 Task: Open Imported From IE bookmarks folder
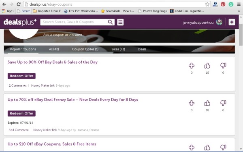point(47,11)
